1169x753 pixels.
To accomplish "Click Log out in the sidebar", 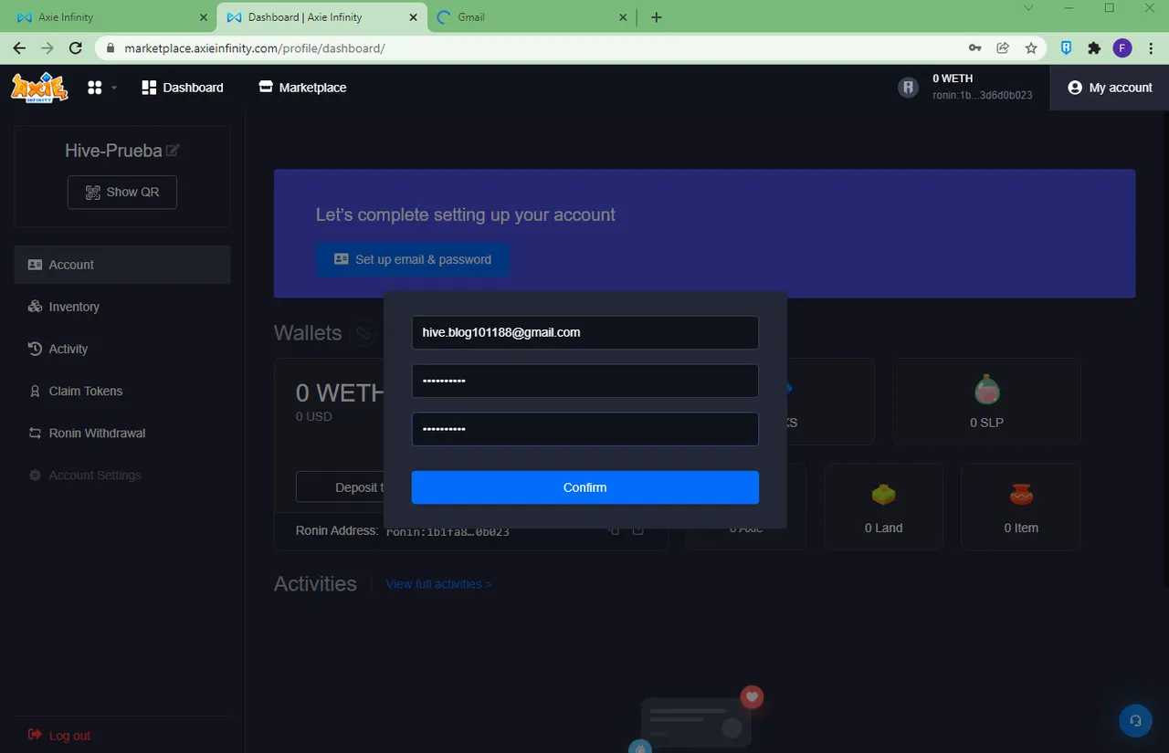I will tap(59, 736).
